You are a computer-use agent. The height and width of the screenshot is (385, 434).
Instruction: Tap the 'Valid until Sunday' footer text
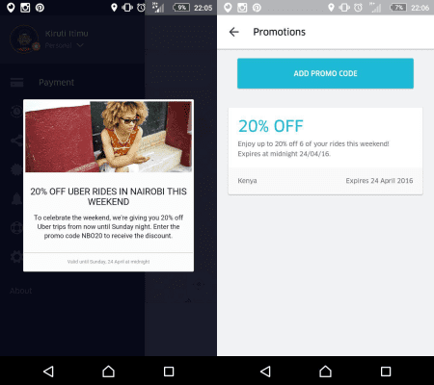(x=108, y=262)
